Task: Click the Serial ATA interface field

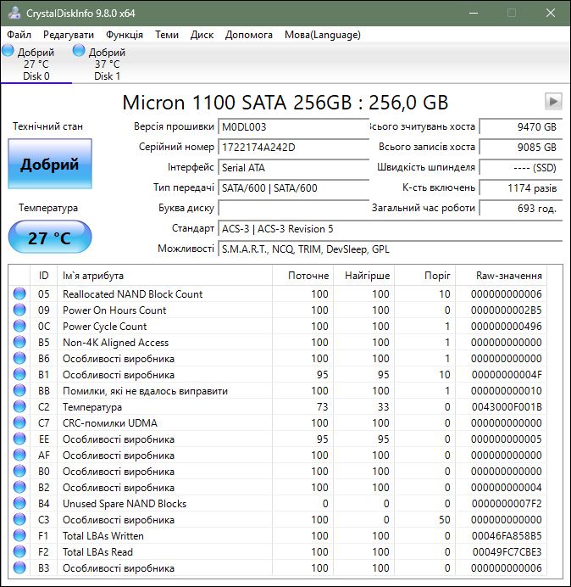Action: pyautogui.click(x=293, y=167)
